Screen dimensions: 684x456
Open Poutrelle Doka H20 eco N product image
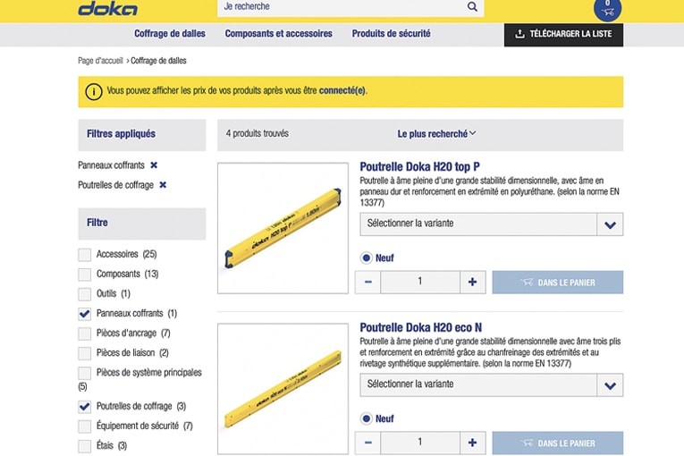point(283,389)
